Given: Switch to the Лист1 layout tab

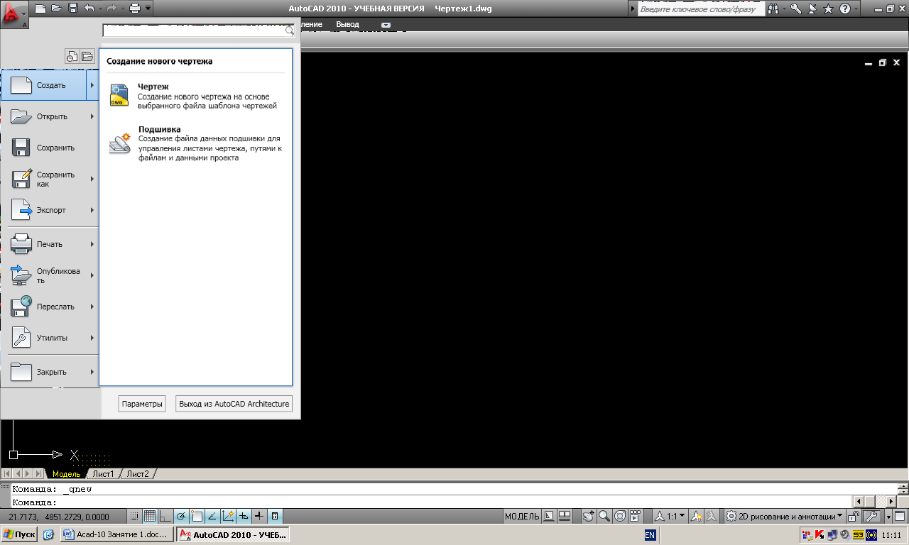Looking at the screenshot, I should tap(103, 474).
